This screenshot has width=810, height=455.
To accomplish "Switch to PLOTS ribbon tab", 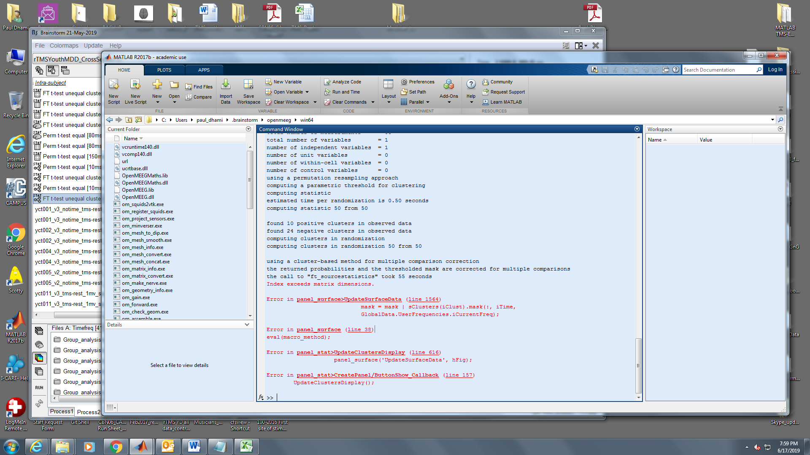I will (x=164, y=70).
